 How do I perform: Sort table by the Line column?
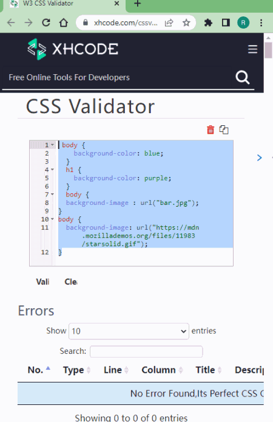click(116, 370)
